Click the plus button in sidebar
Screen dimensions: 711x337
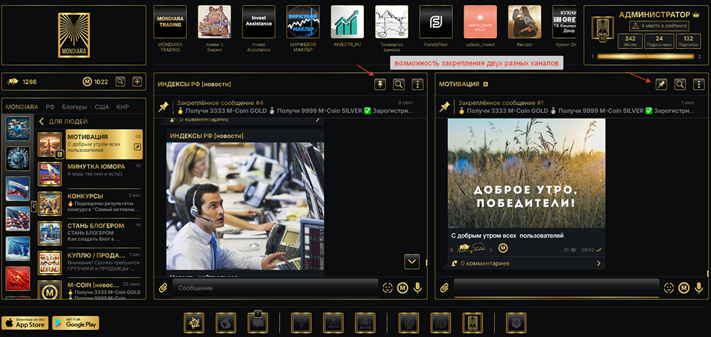137,82
